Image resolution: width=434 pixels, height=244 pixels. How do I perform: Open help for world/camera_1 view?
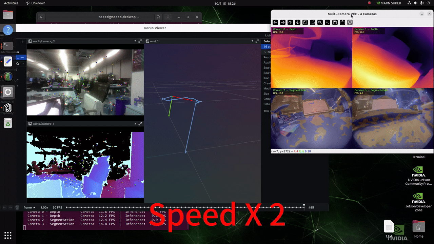(135, 124)
